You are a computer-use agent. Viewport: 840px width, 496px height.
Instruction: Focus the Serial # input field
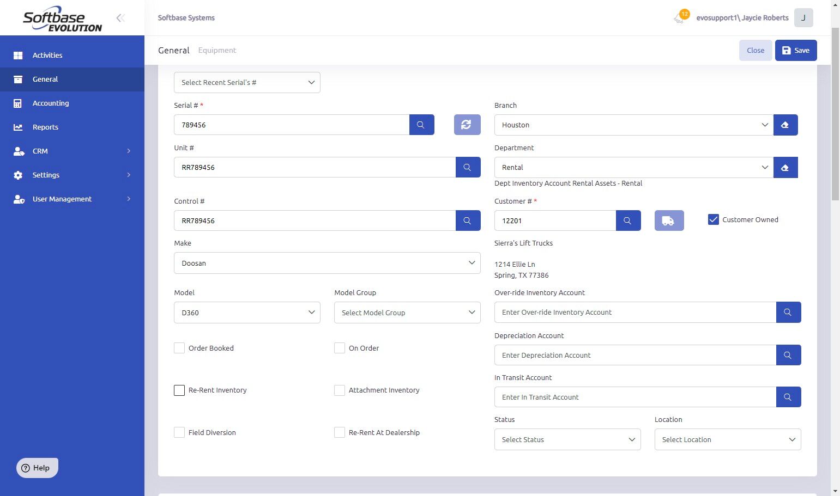(x=292, y=125)
